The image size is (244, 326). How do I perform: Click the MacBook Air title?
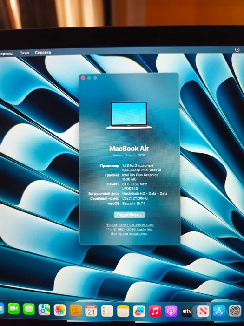pyautogui.click(x=129, y=149)
